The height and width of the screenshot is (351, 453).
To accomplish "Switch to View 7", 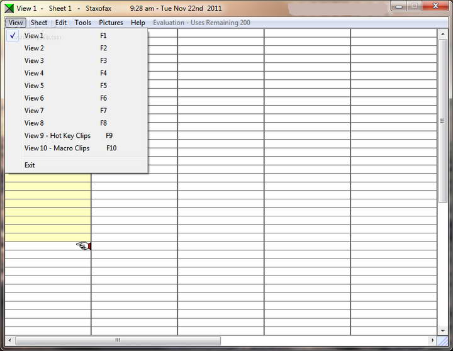I will coord(77,110).
